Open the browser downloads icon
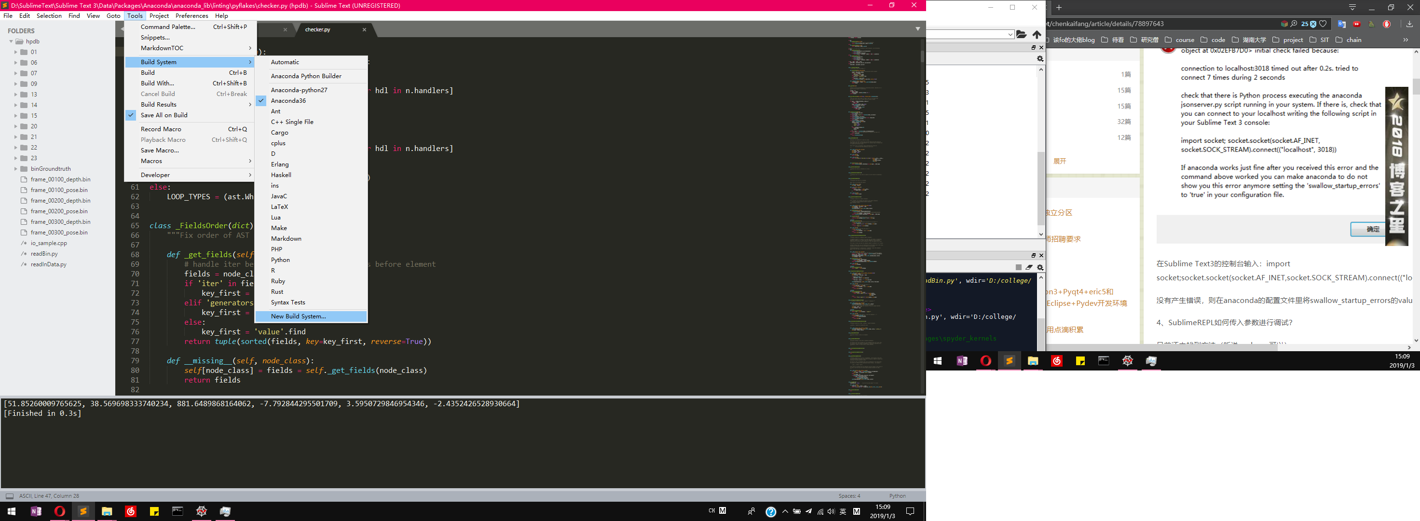Image resolution: width=1420 pixels, height=521 pixels. click(x=1409, y=24)
